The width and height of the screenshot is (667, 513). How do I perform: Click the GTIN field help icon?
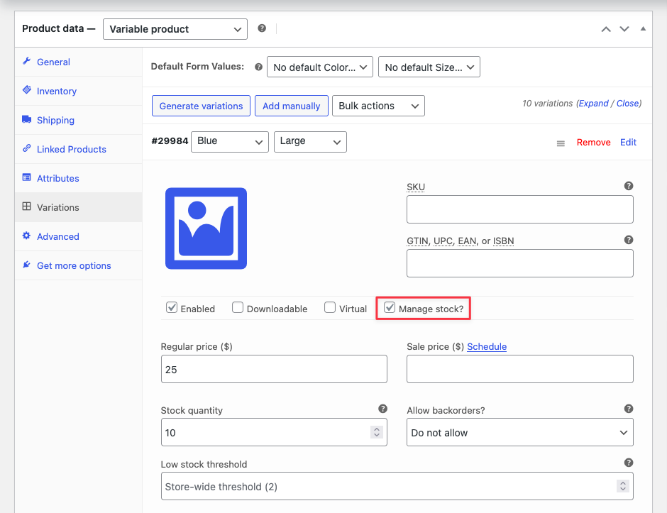coord(628,240)
